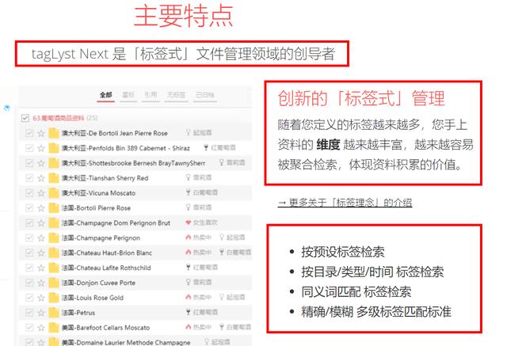Click folder icon of 澳大利亚-Vicuna Moscato
This screenshot has height=346, width=507.
(x=55, y=193)
